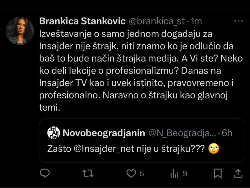Bookmark Brankica Stankovic's tweet
The image size is (250, 188).
coord(218,174)
